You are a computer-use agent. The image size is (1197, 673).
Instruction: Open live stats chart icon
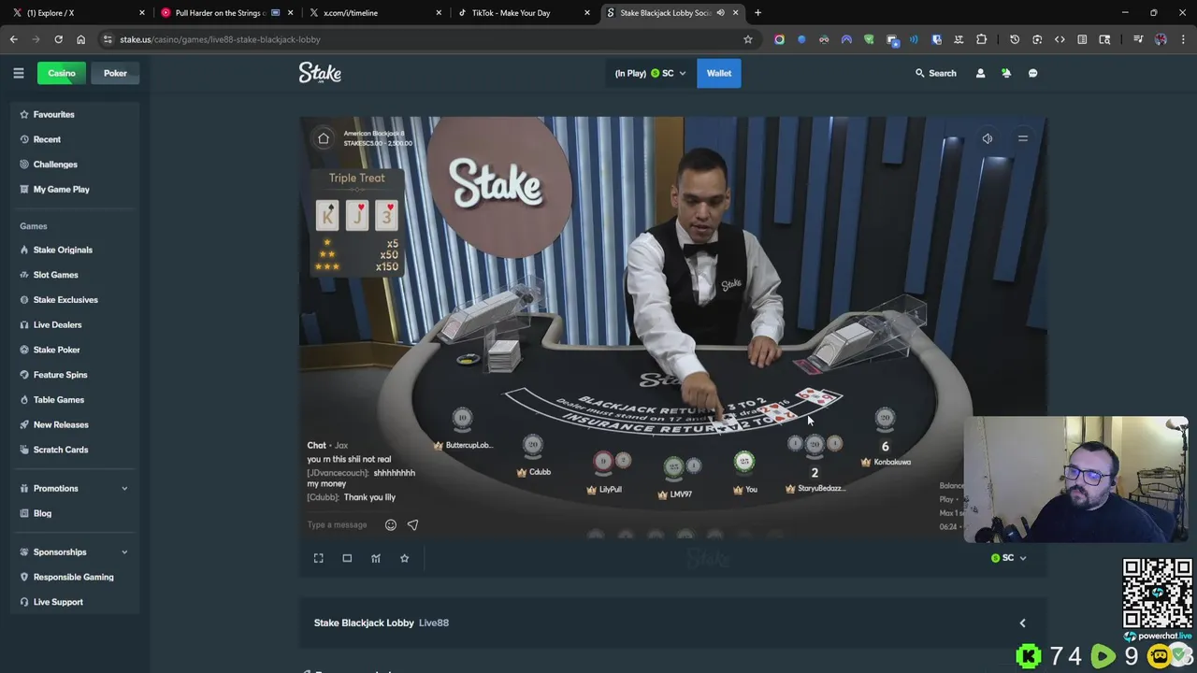tap(376, 558)
